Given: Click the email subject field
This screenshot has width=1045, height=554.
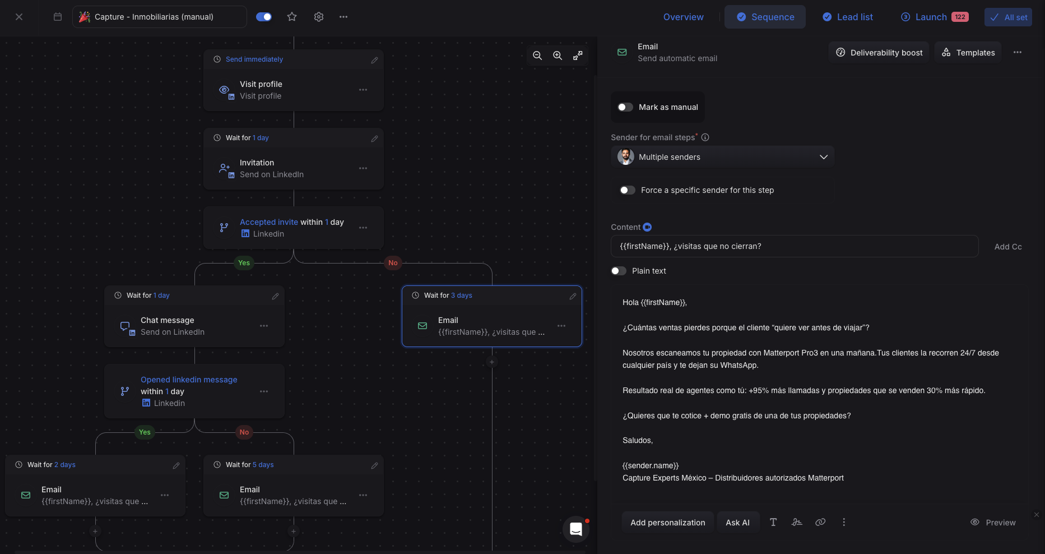Looking at the screenshot, I should pos(795,246).
